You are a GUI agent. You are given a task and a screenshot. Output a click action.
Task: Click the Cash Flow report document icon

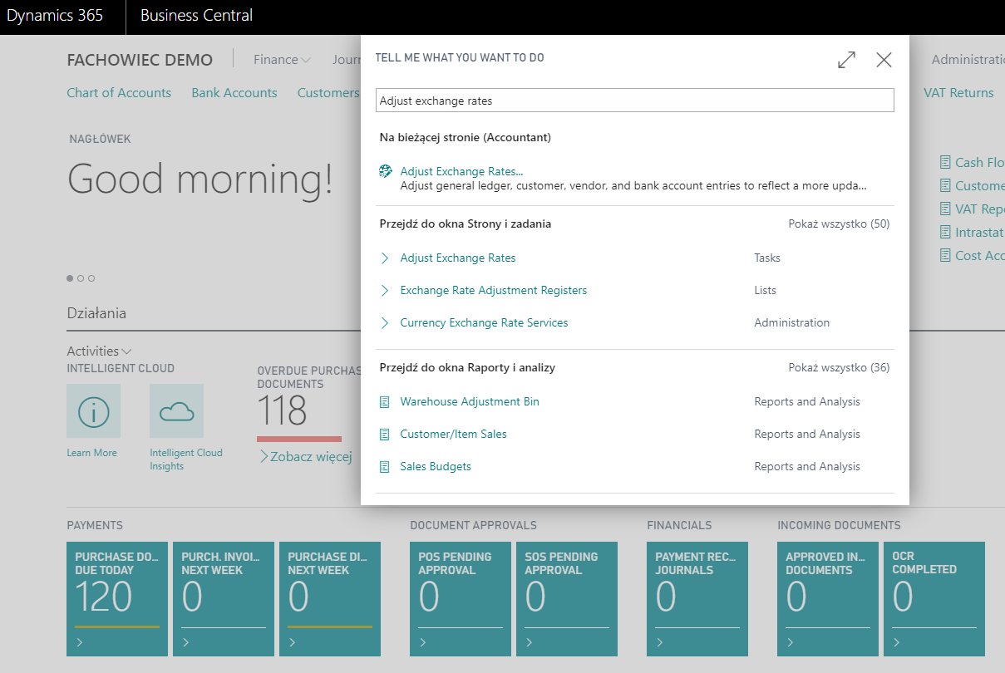(x=945, y=162)
